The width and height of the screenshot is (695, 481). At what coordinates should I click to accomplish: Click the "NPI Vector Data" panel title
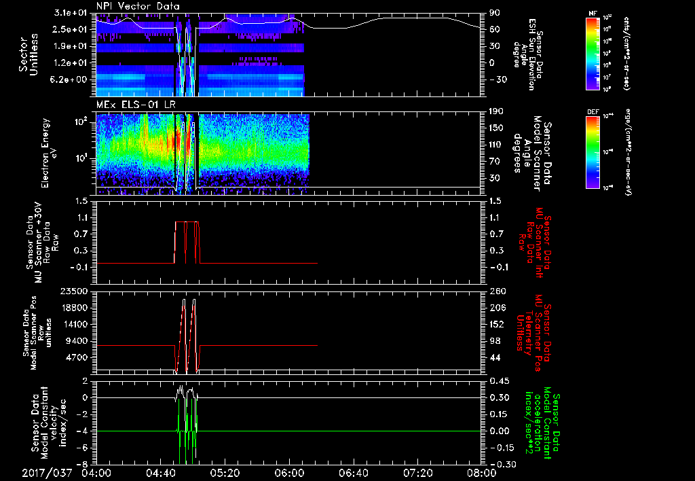click(138, 6)
